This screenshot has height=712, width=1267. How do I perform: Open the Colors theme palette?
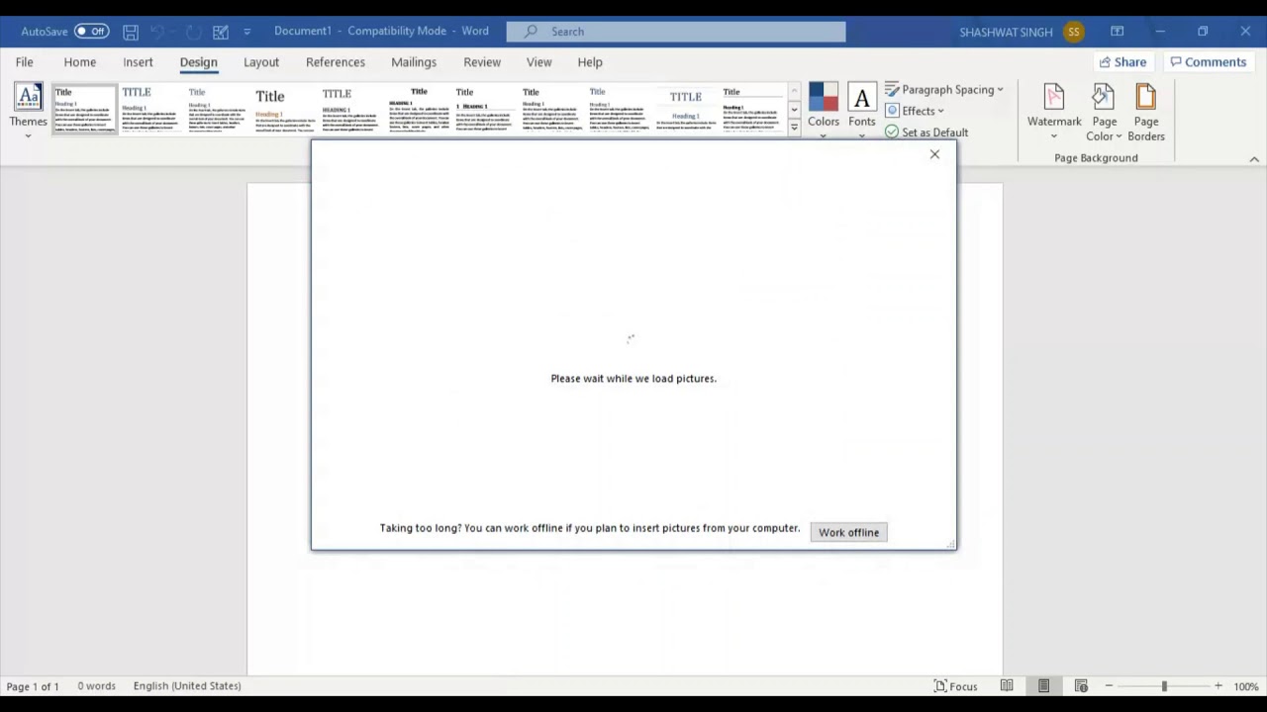823,111
